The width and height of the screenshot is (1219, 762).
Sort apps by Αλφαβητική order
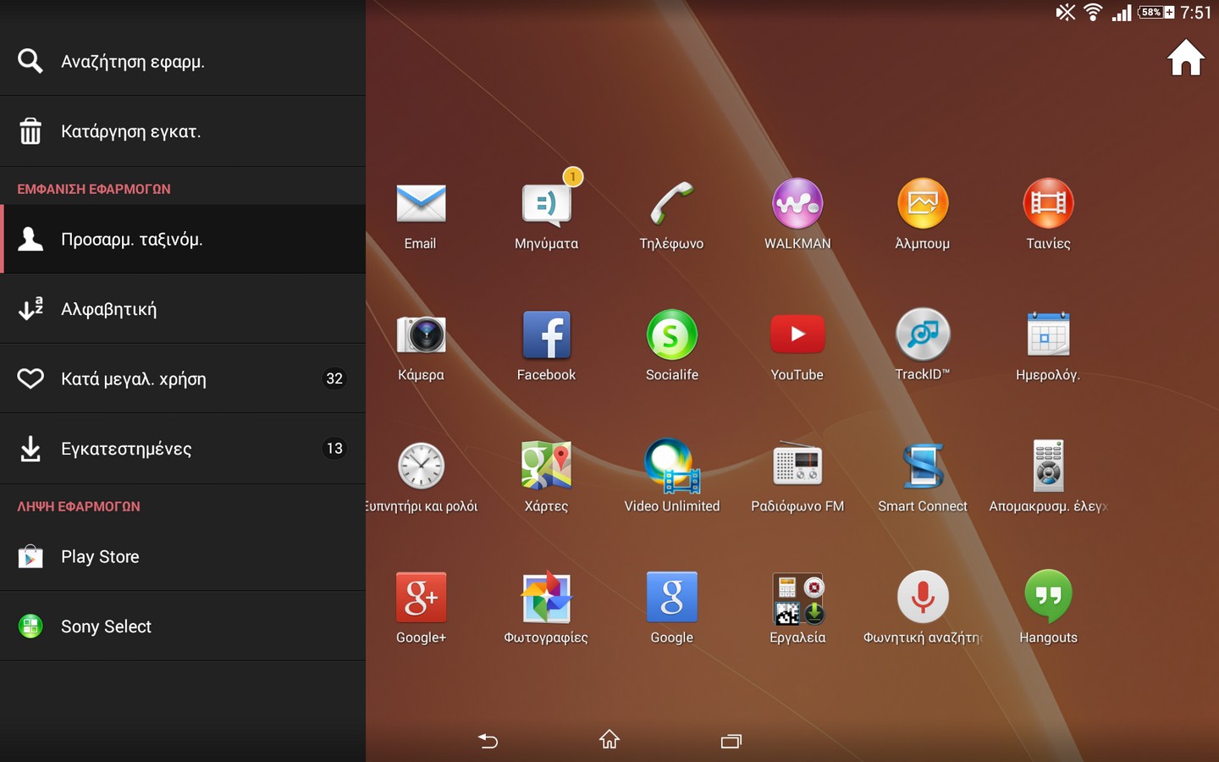tap(183, 309)
